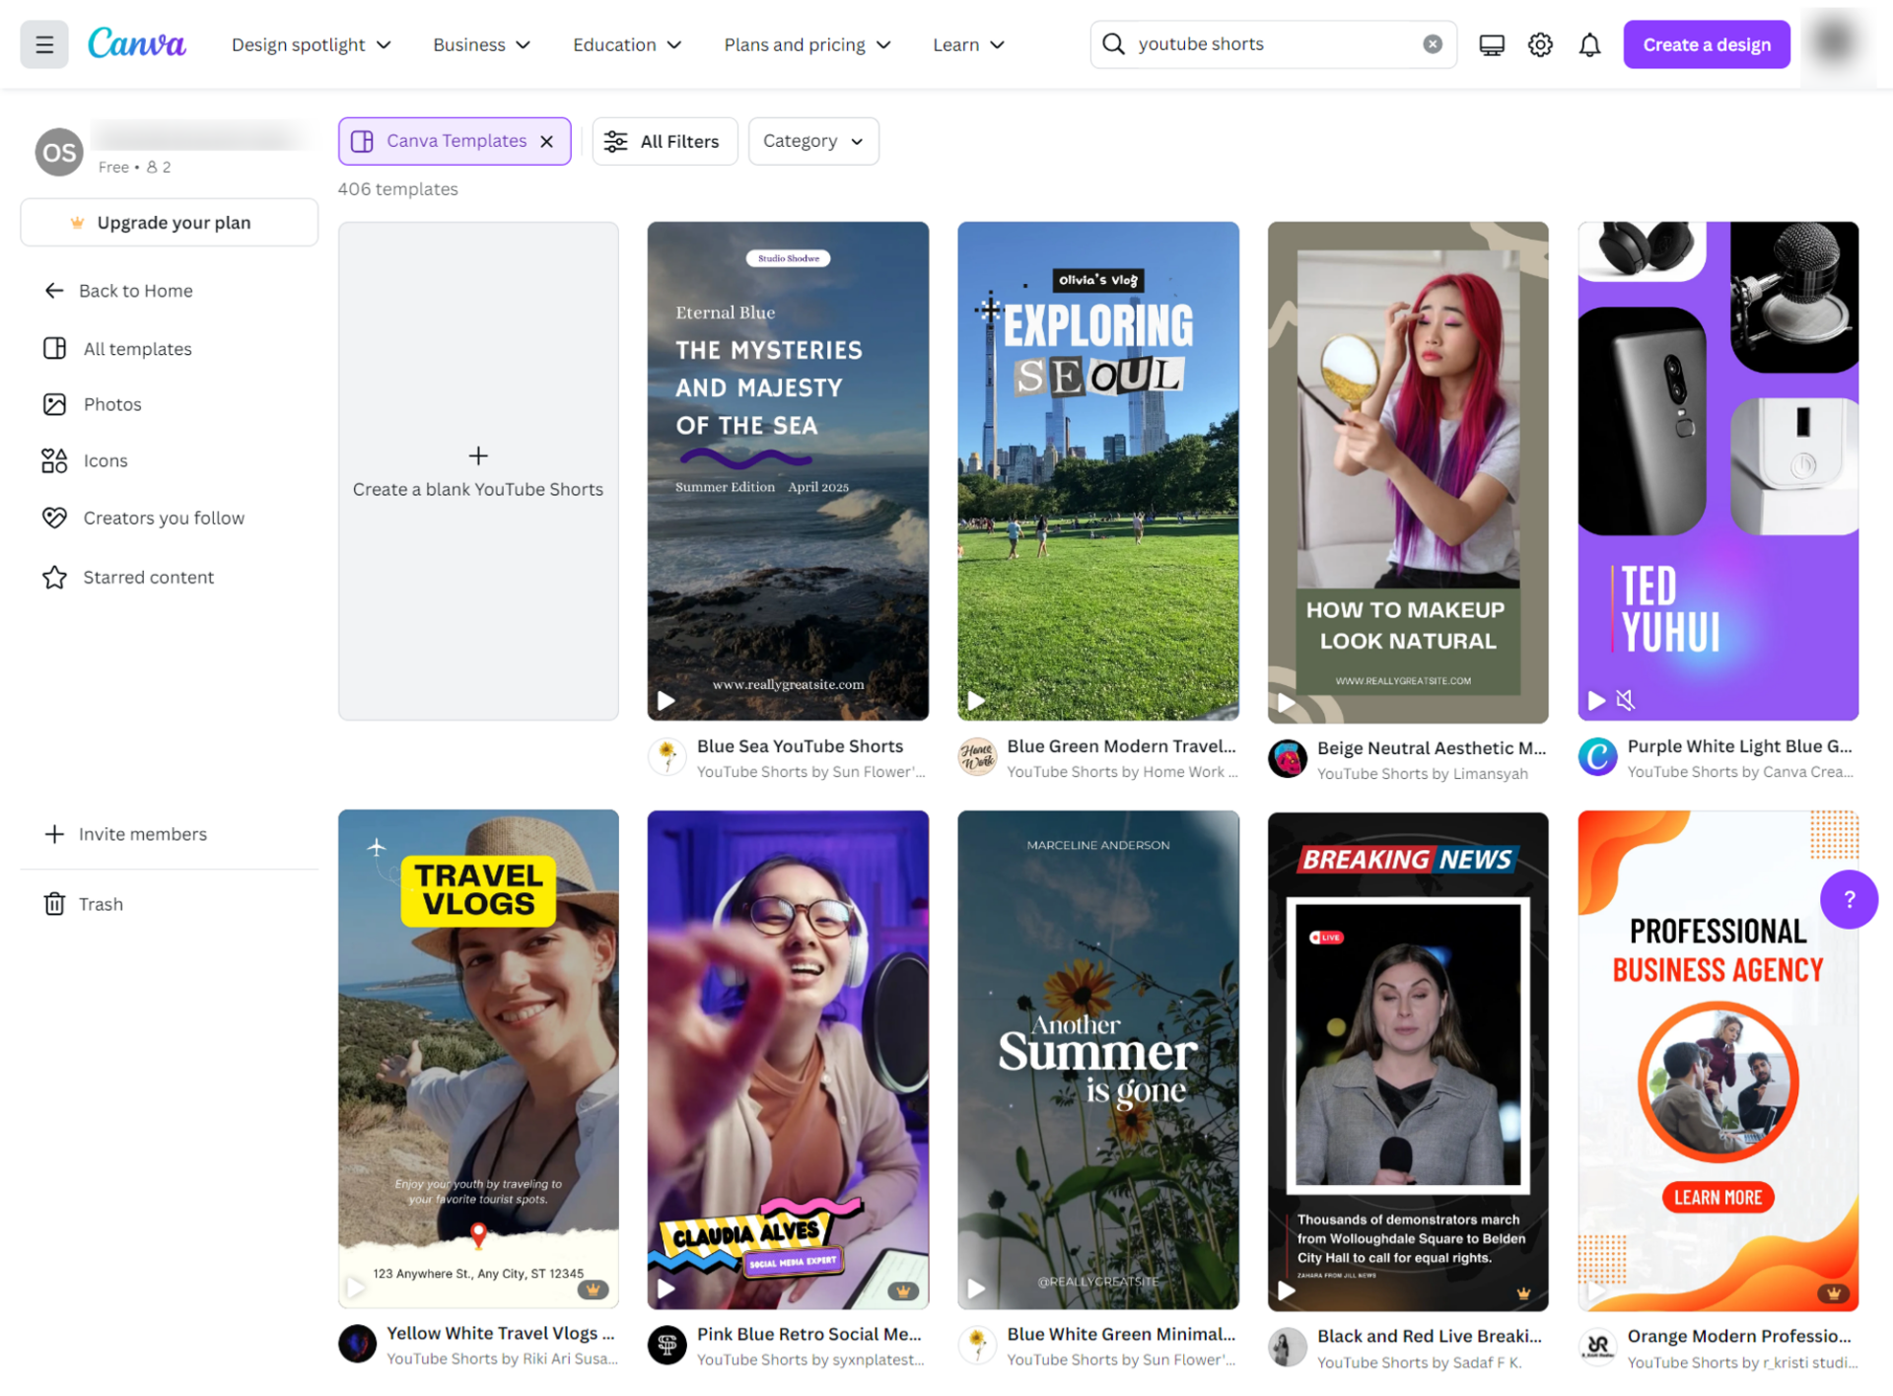Image resolution: width=1893 pixels, height=1396 pixels.
Task: Open the Category dropdown
Action: coord(812,141)
